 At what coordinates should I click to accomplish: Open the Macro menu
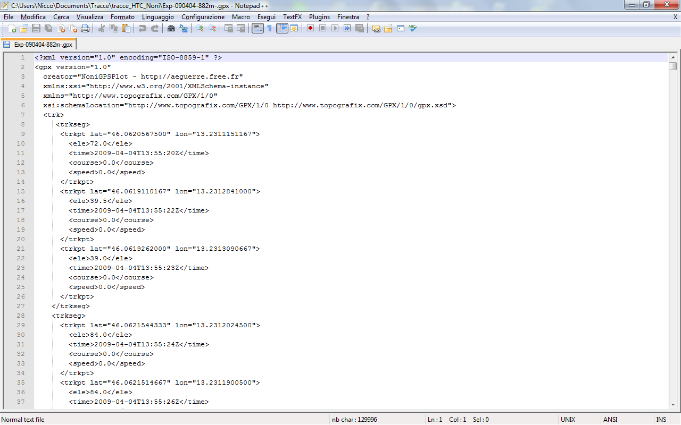[241, 17]
